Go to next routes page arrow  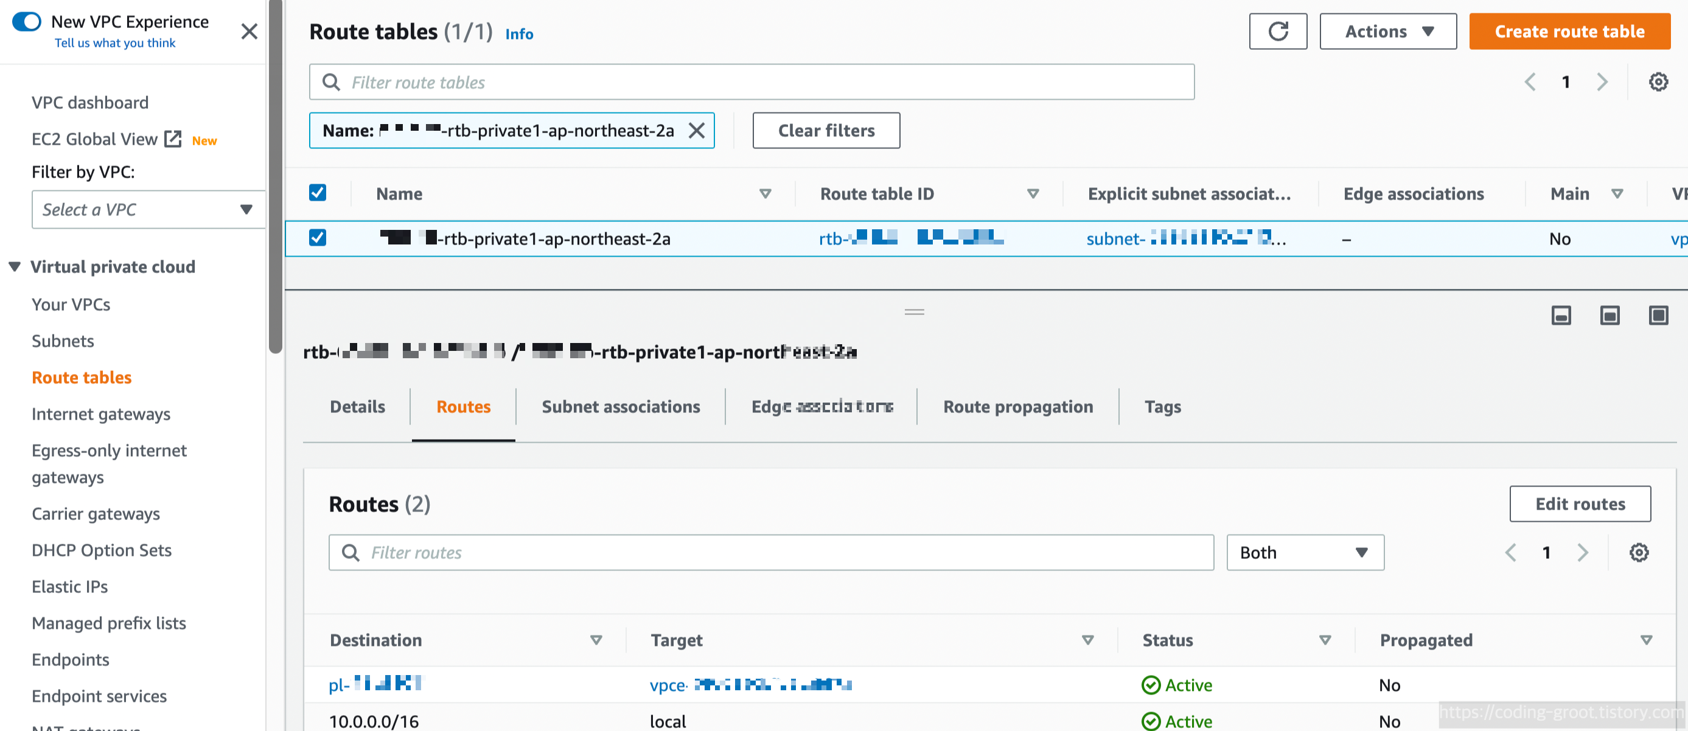[x=1583, y=552]
